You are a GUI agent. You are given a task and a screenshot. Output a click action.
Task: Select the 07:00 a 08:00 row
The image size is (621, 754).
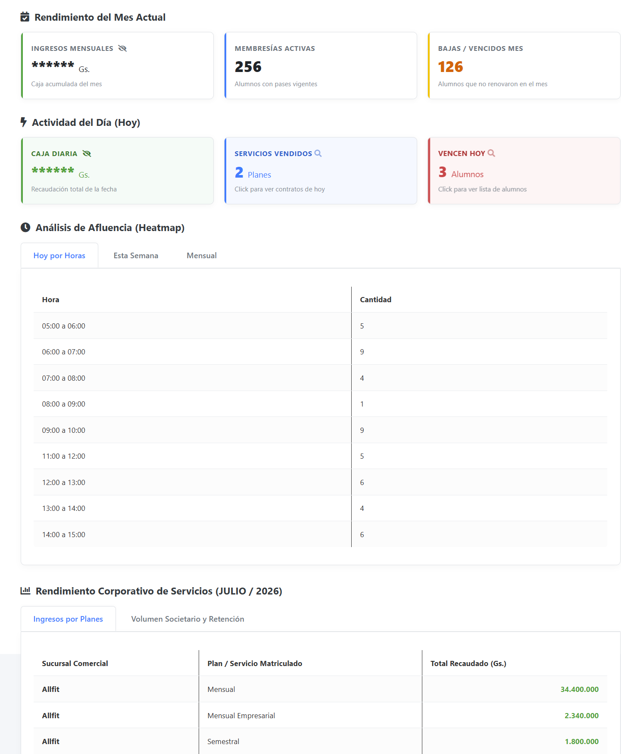(320, 378)
